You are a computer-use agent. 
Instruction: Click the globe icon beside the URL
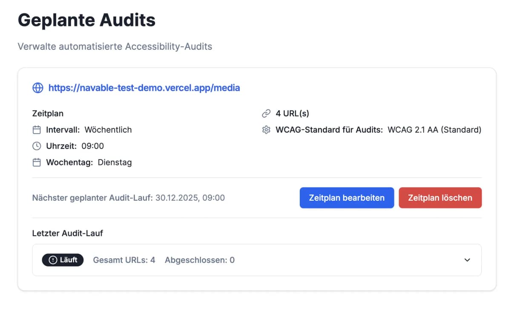[37, 88]
